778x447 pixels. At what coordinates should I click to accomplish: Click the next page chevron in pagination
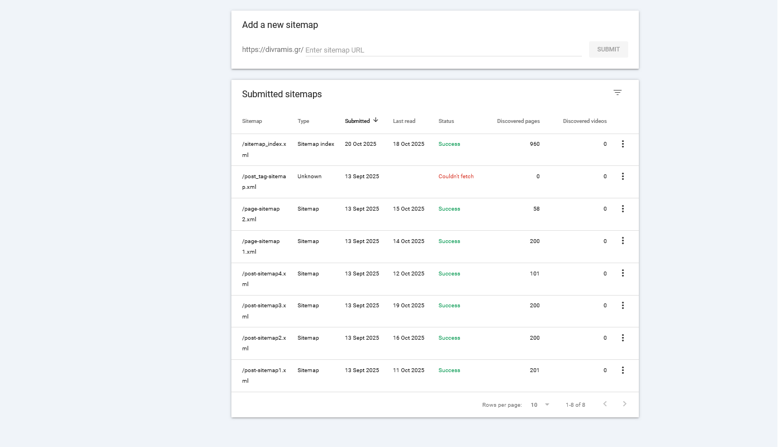pos(625,403)
